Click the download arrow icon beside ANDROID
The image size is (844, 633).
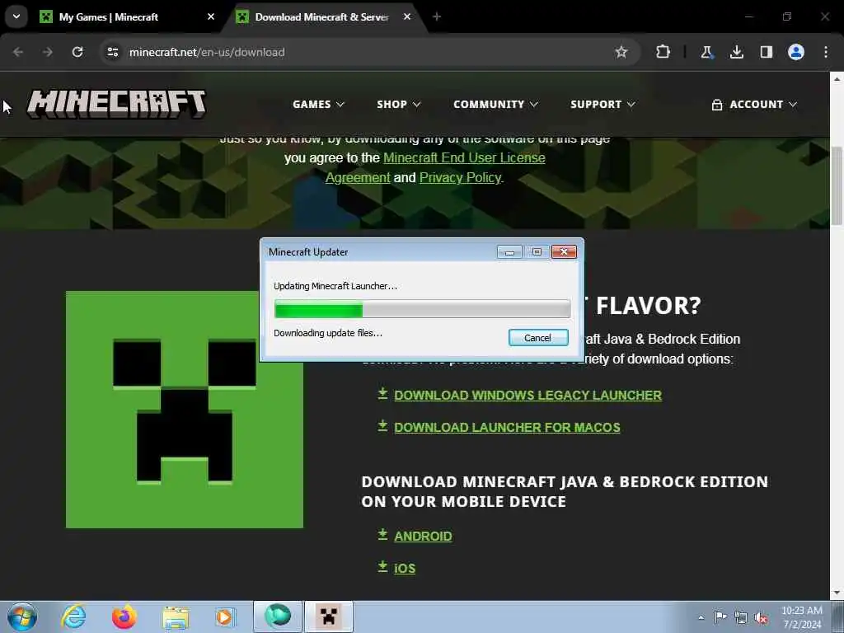coord(382,534)
